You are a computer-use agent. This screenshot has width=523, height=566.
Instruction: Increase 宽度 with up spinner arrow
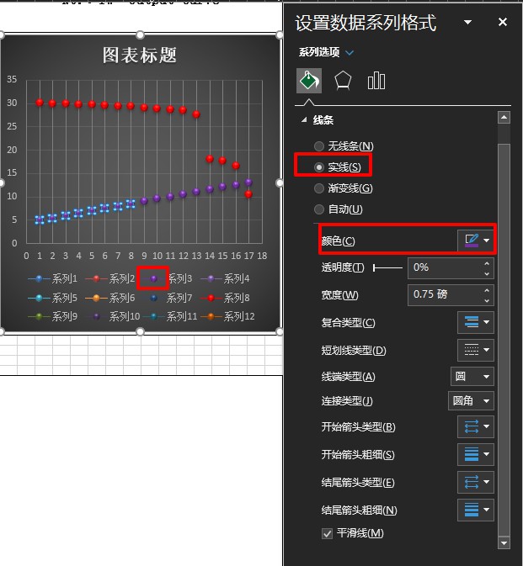tap(487, 290)
